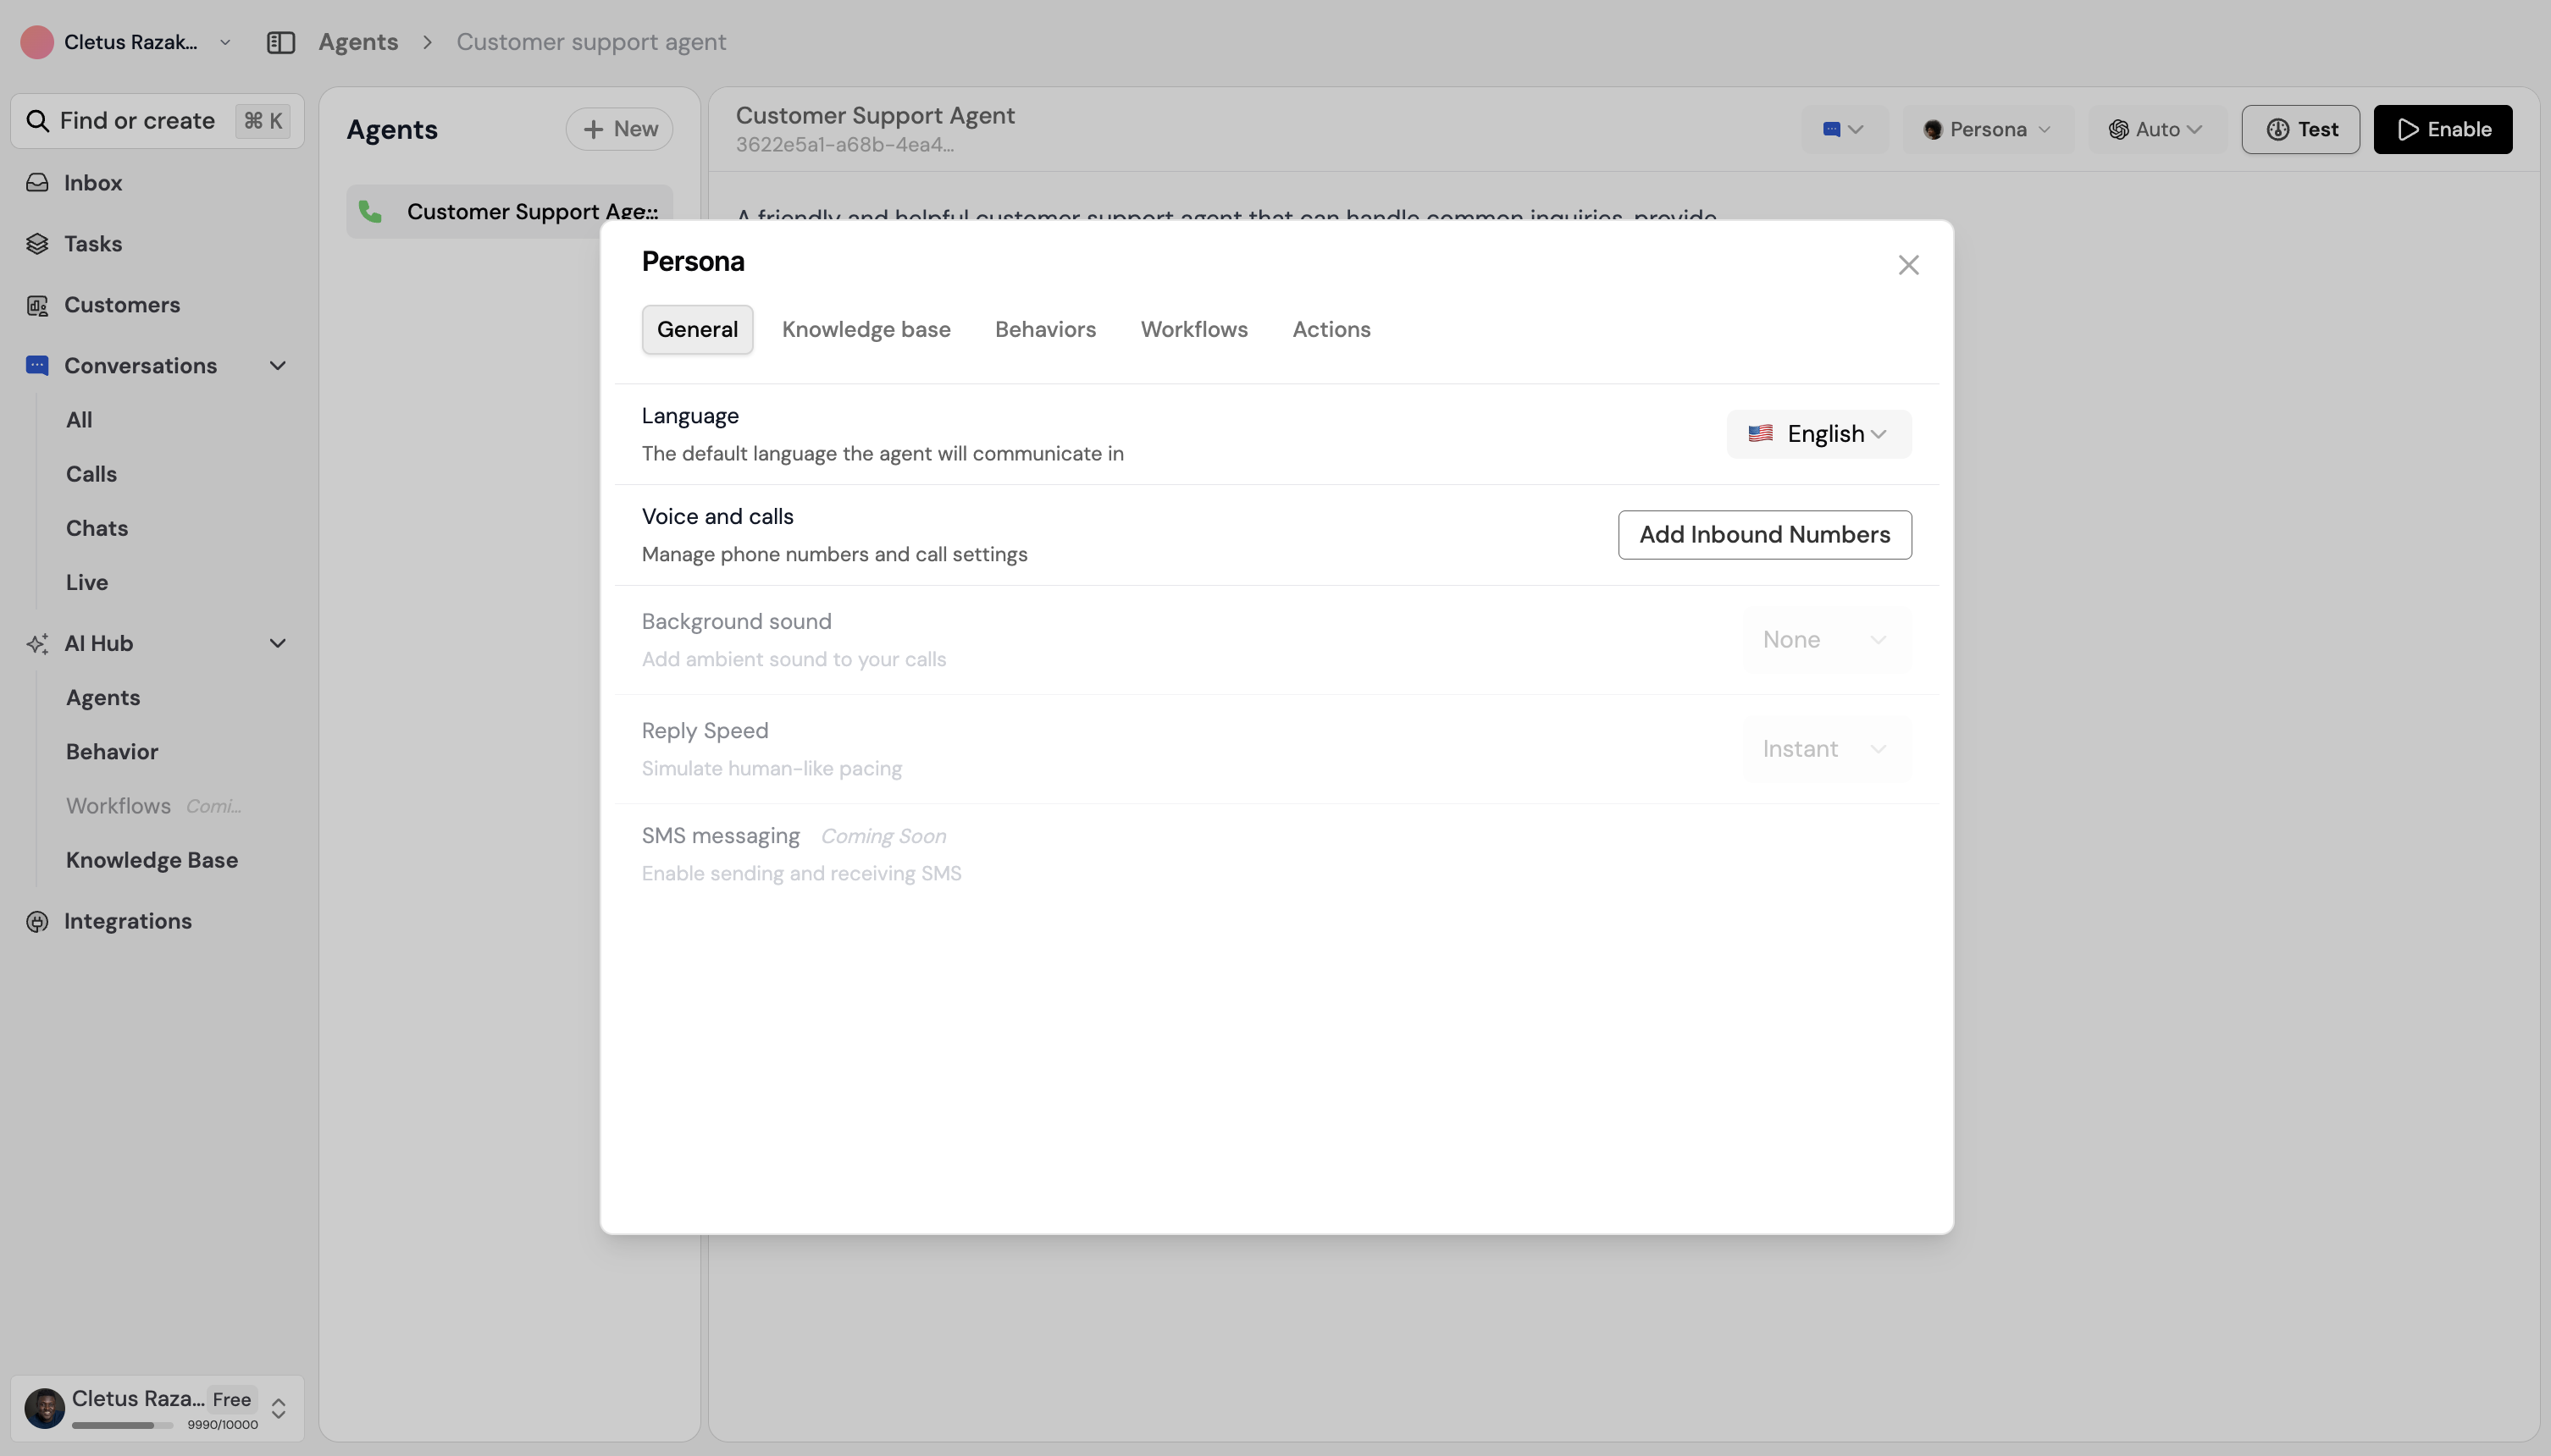Toggle the sidebar layout icon in the breadcrumb

pos(281,42)
